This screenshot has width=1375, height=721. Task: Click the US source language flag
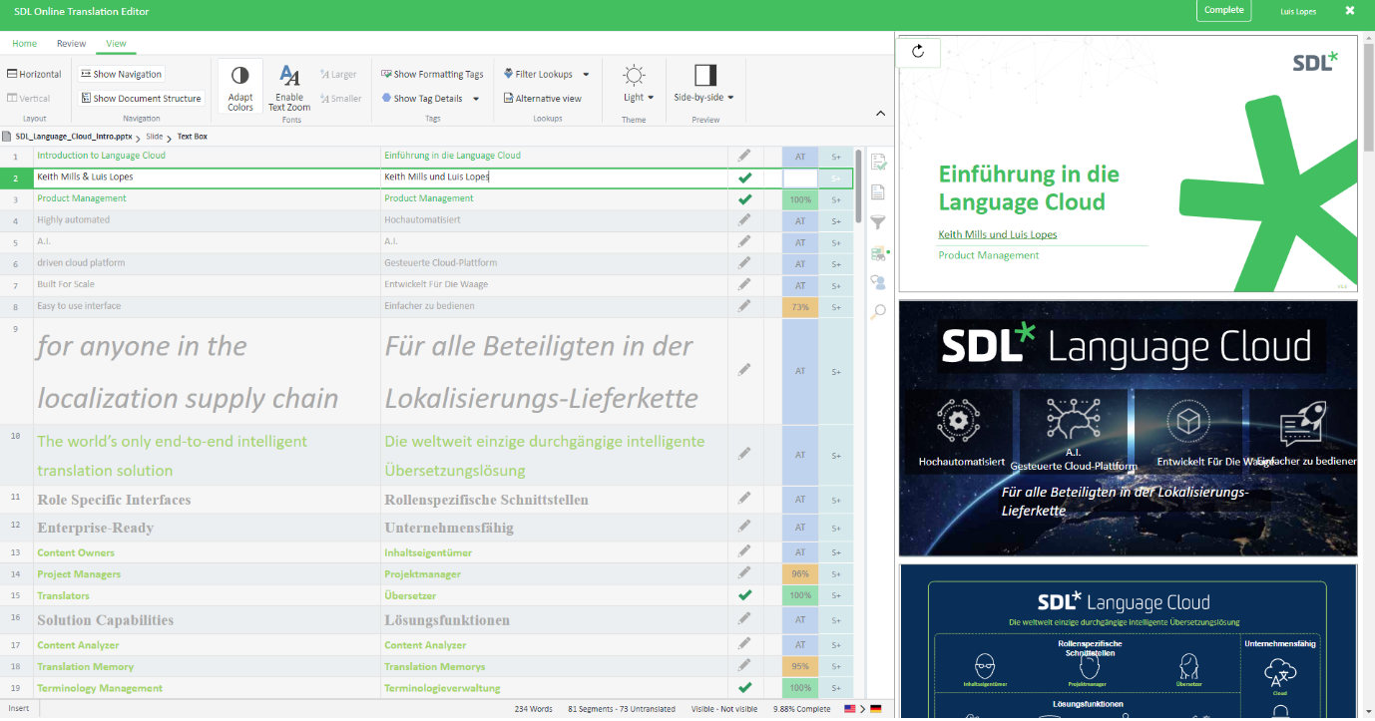pyautogui.click(x=850, y=709)
